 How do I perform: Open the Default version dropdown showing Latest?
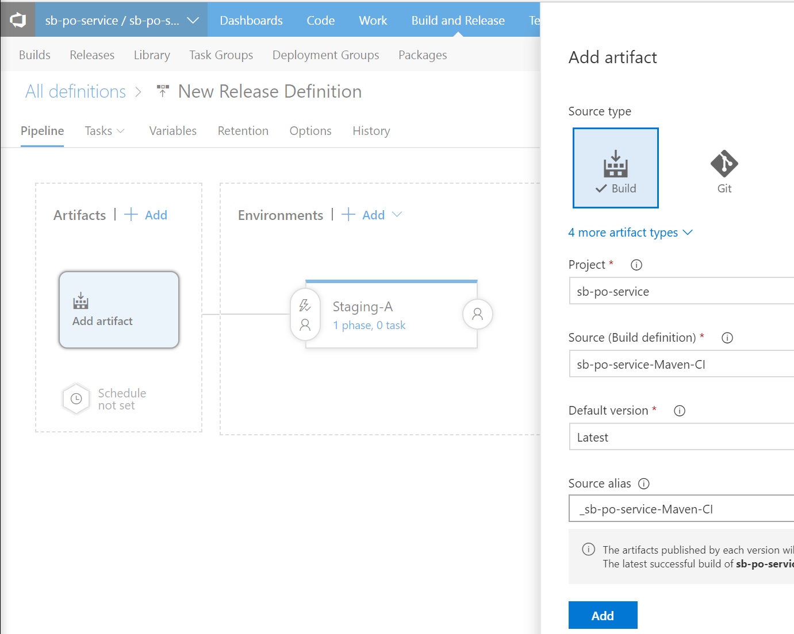pyautogui.click(x=682, y=437)
